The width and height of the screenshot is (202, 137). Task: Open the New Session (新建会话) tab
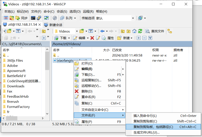[x=53, y=25]
